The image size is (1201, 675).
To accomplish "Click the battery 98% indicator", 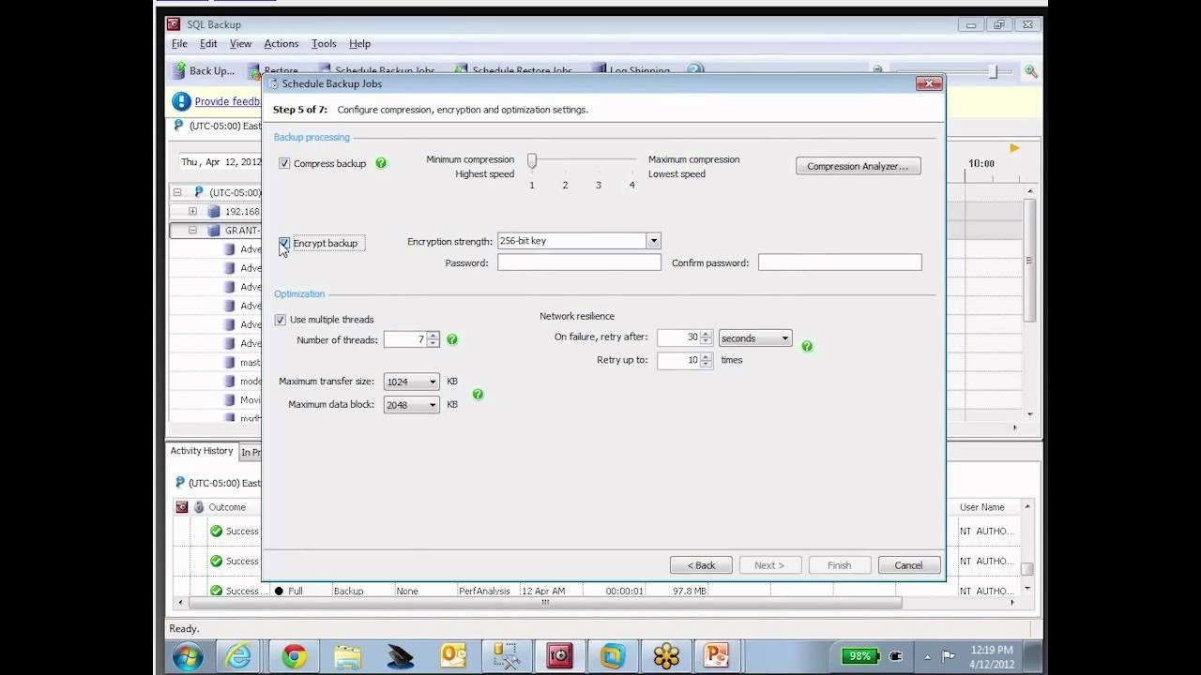I will [x=860, y=656].
